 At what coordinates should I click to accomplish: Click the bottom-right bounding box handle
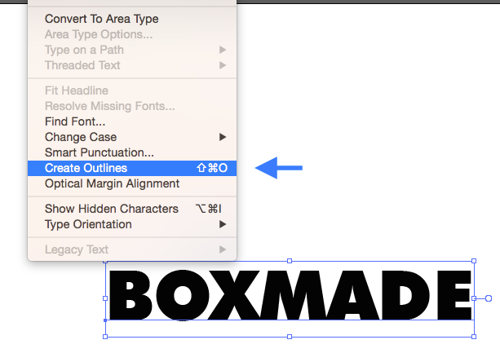[x=474, y=337]
